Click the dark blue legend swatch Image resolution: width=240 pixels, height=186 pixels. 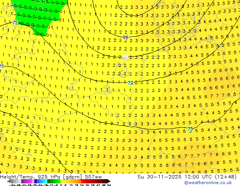coord(36,181)
